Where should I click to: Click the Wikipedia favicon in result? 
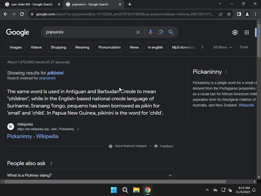11,127
